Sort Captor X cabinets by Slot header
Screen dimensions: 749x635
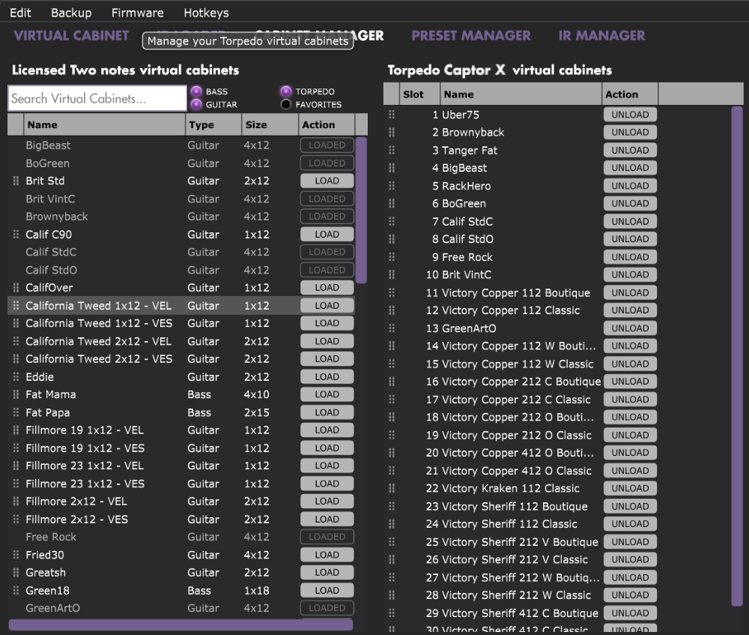click(413, 94)
